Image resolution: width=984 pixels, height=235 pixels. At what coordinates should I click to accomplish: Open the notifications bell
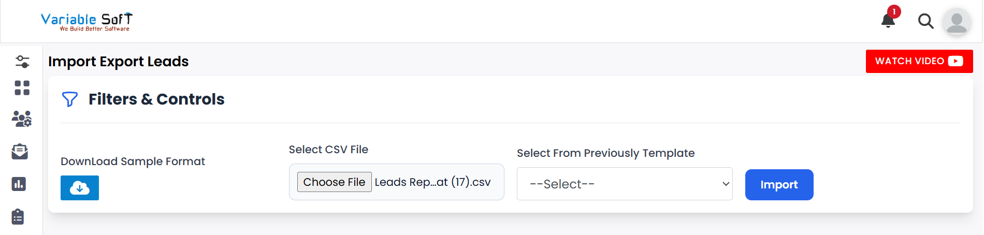tap(888, 21)
